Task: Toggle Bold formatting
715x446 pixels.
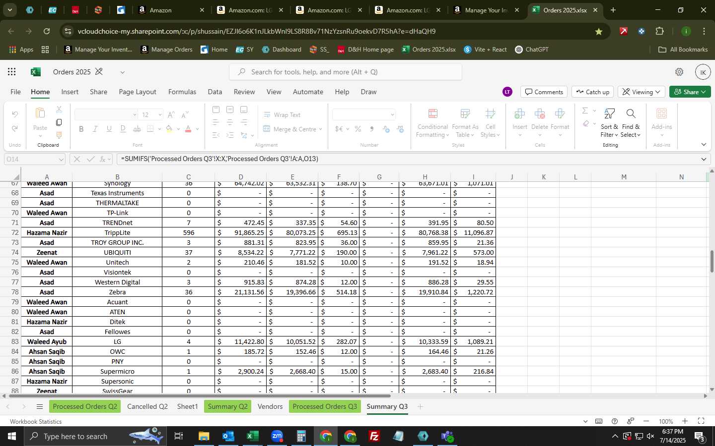Action: [81, 129]
